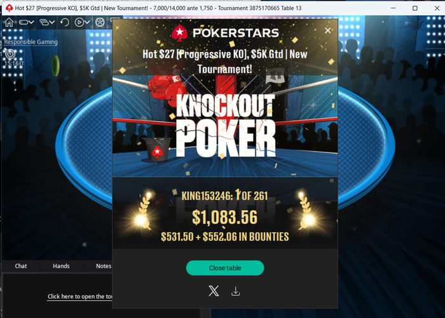Expand the hand replayer play dropdown
Image resolution: width=445 pixels, height=318 pixels.
(82, 22)
